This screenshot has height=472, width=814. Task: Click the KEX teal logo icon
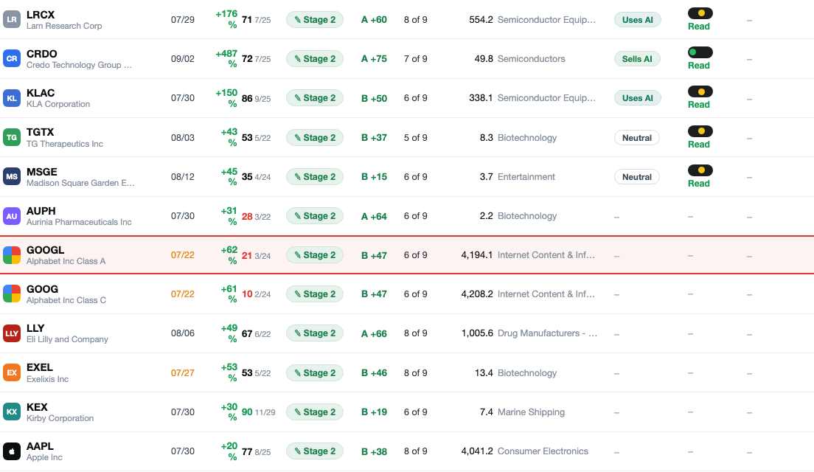pyautogui.click(x=11, y=412)
